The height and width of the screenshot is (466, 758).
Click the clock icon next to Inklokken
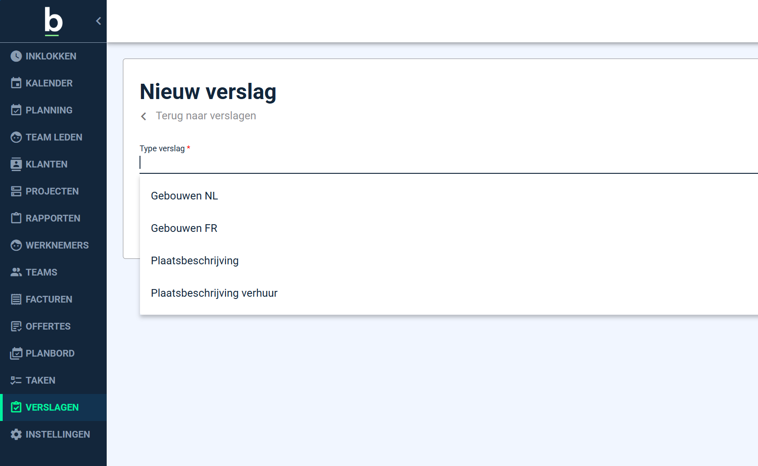tap(16, 56)
